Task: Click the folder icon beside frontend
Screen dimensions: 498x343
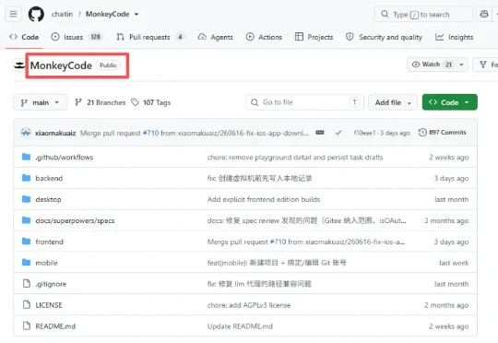Action: coord(27,242)
